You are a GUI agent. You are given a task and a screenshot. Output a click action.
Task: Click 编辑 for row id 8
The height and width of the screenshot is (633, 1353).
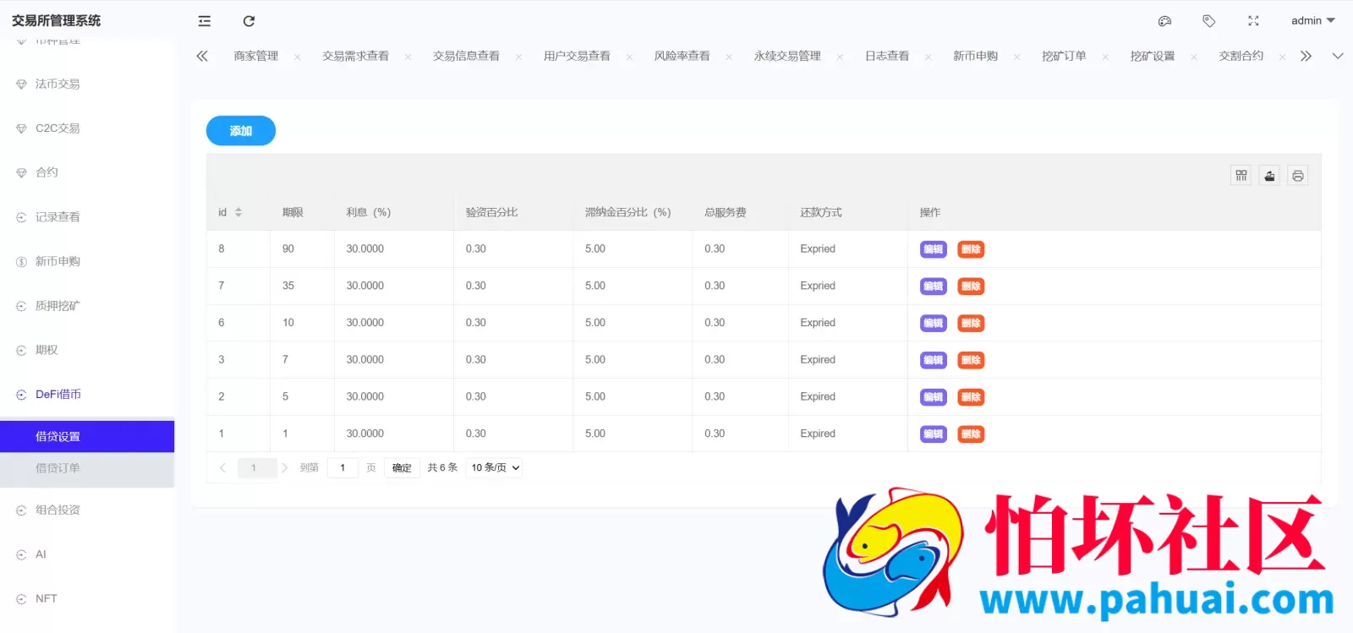coord(934,249)
